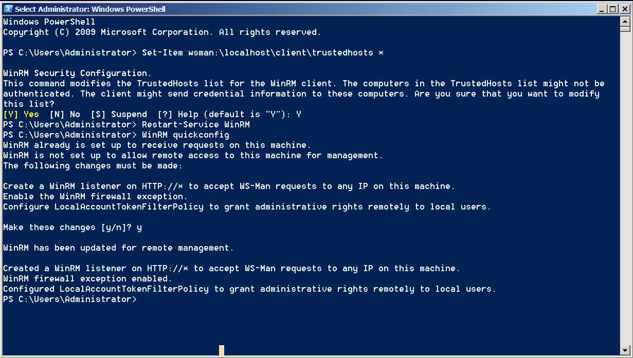Close the Administrator PowerShell window
633x358 pixels.
[622, 9]
